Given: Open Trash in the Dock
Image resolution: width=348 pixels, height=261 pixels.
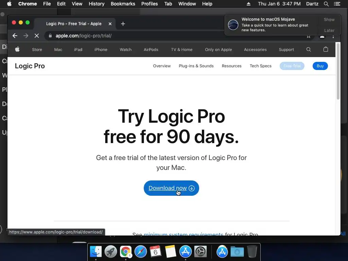Looking at the screenshot, I should click(x=252, y=252).
